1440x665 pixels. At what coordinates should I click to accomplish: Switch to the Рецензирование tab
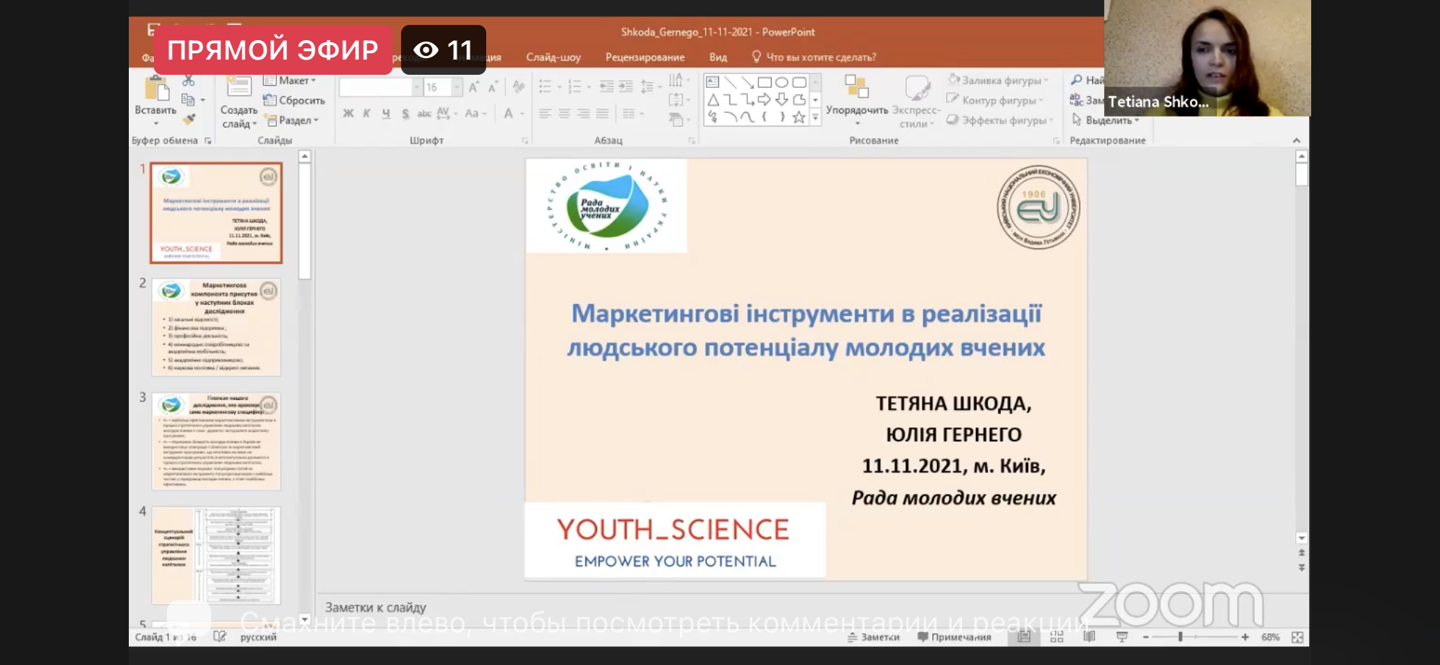(x=645, y=57)
